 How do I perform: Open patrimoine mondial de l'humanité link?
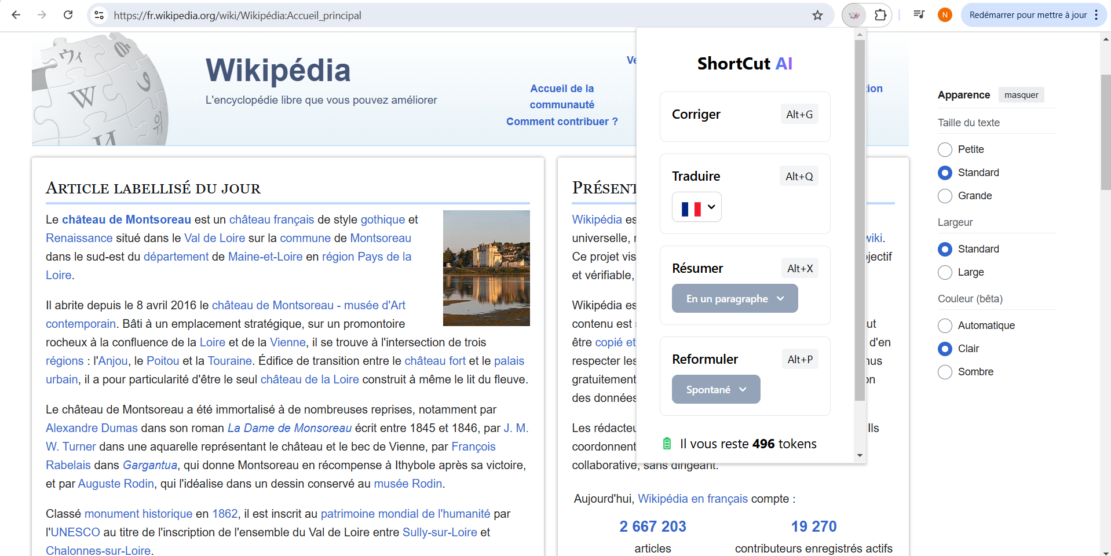405,514
